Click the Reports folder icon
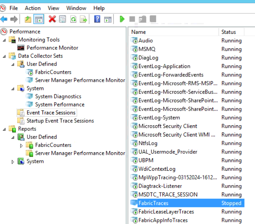The height and width of the screenshot is (224, 255). click(x=12, y=129)
